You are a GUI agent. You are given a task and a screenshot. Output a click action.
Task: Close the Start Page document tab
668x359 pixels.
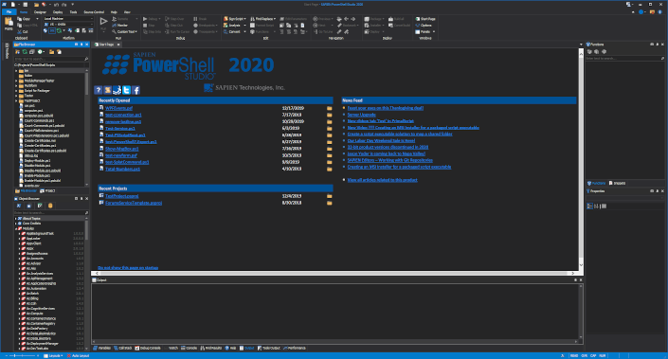coord(118,45)
